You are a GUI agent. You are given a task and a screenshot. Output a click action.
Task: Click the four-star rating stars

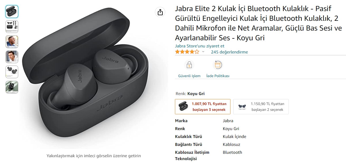click(187, 52)
